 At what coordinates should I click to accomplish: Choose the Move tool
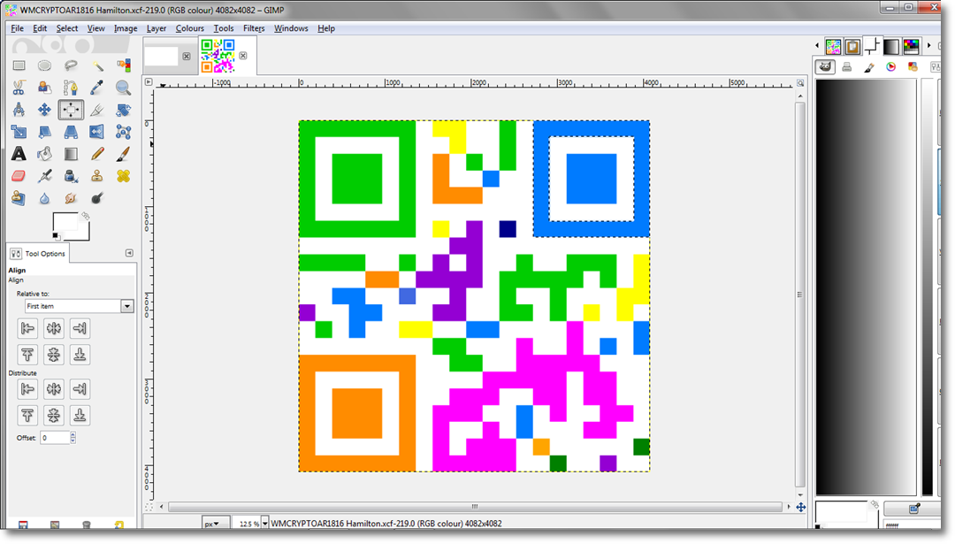click(44, 110)
